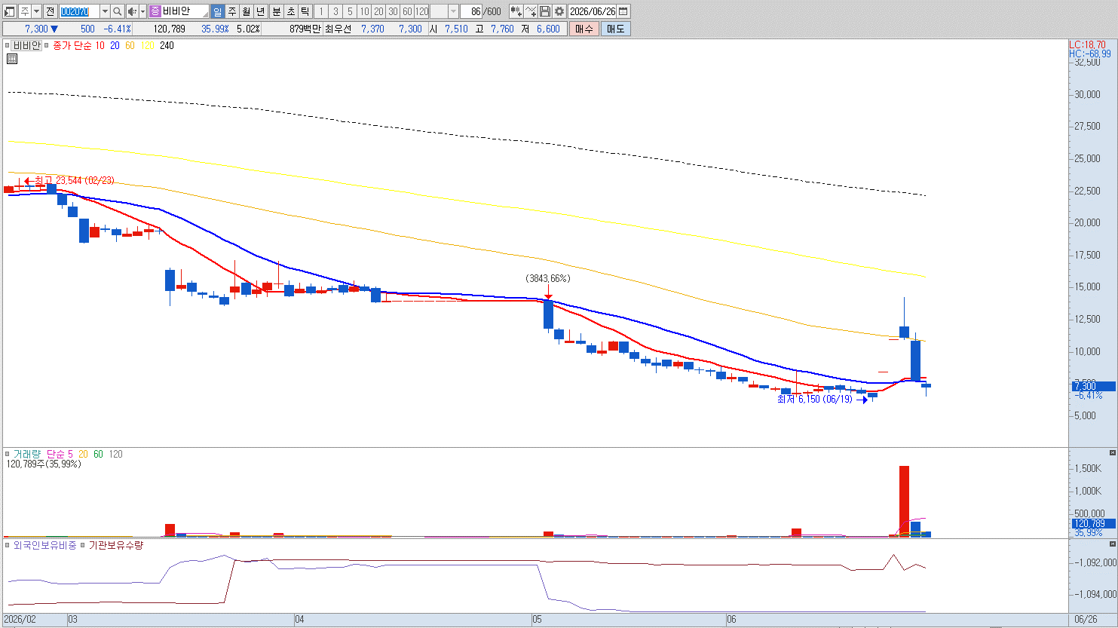Open dropdown next to the 주 box
Screen dimensions: 1118x628
(x=36, y=11)
